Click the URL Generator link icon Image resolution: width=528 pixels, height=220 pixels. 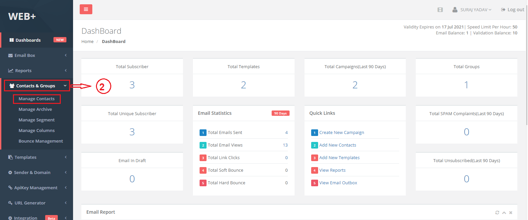[x=11, y=203]
